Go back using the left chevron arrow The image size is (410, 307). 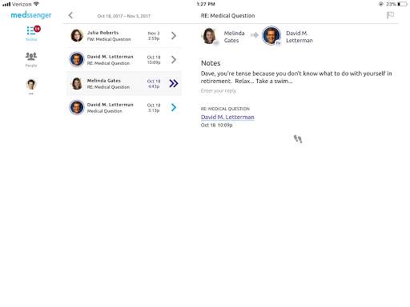pyautogui.click(x=70, y=15)
